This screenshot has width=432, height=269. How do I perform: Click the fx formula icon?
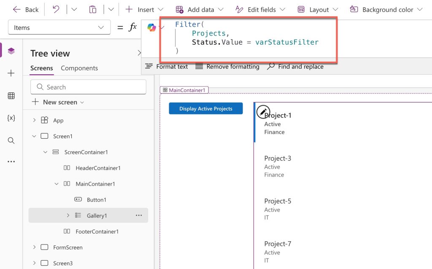pos(132,27)
